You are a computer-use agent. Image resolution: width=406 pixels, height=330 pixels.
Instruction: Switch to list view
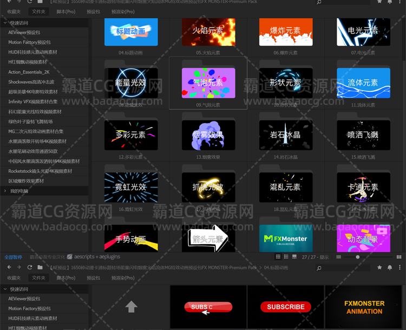point(286,257)
